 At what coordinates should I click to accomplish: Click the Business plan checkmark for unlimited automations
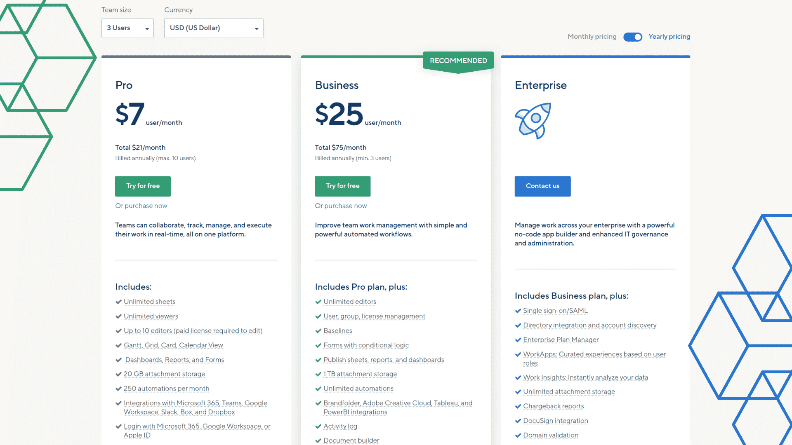coord(318,388)
